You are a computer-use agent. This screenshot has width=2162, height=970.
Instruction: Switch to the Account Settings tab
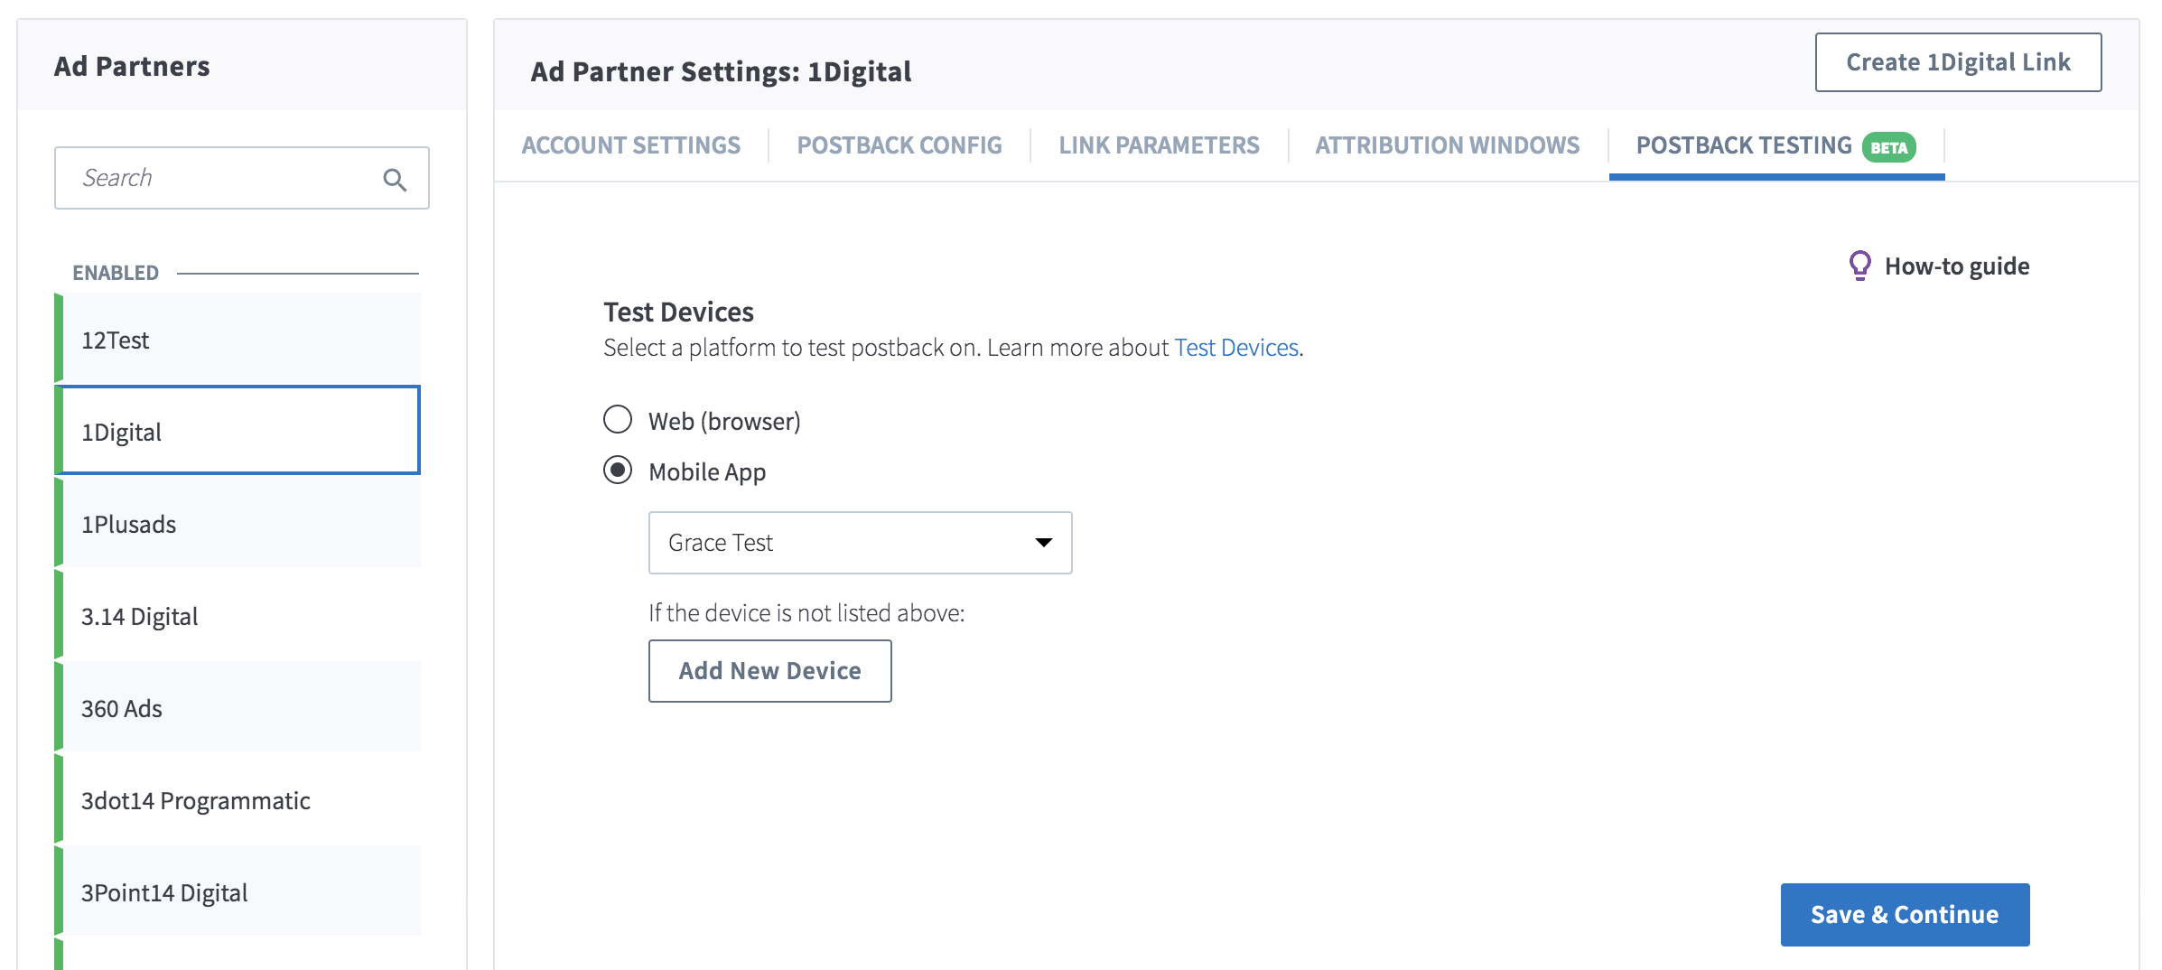coord(630,145)
